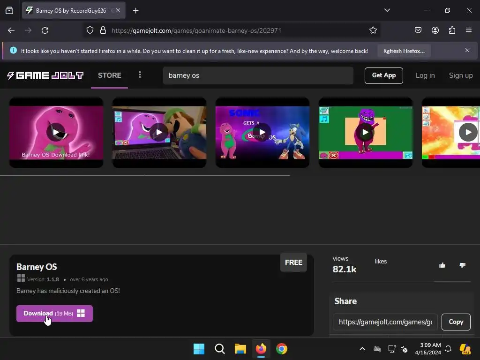Show hidden system tray icons

(x=362, y=349)
